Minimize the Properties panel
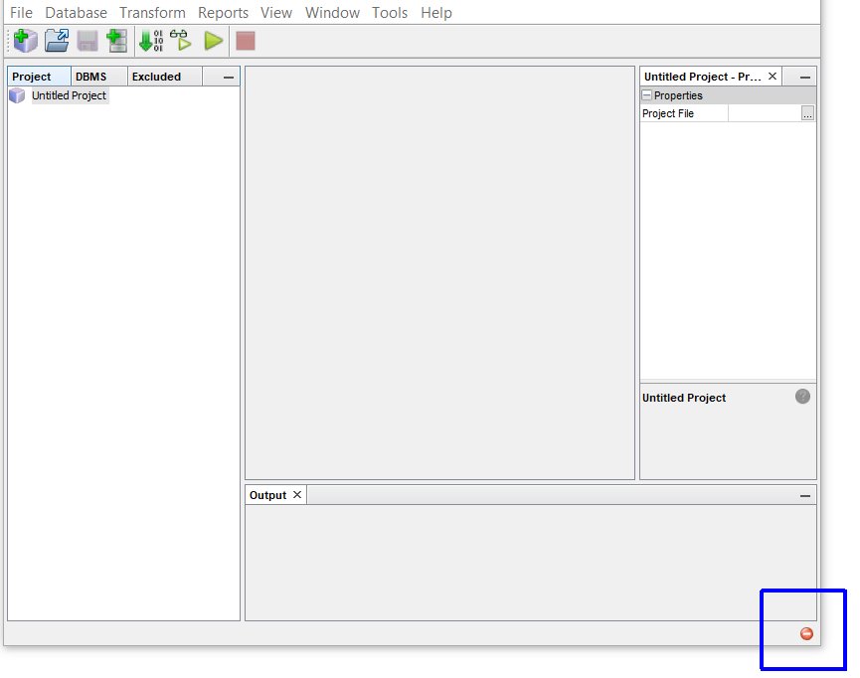860x678 pixels. pyautogui.click(x=805, y=78)
